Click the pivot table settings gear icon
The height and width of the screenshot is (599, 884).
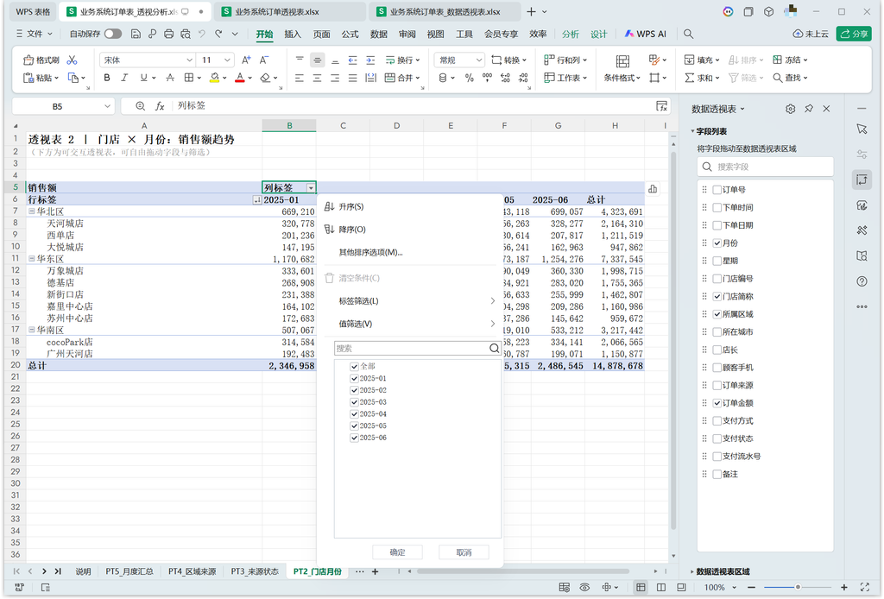coord(791,109)
